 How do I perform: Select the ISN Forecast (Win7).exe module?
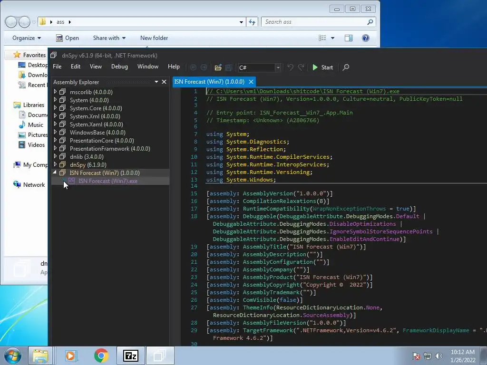point(108,181)
